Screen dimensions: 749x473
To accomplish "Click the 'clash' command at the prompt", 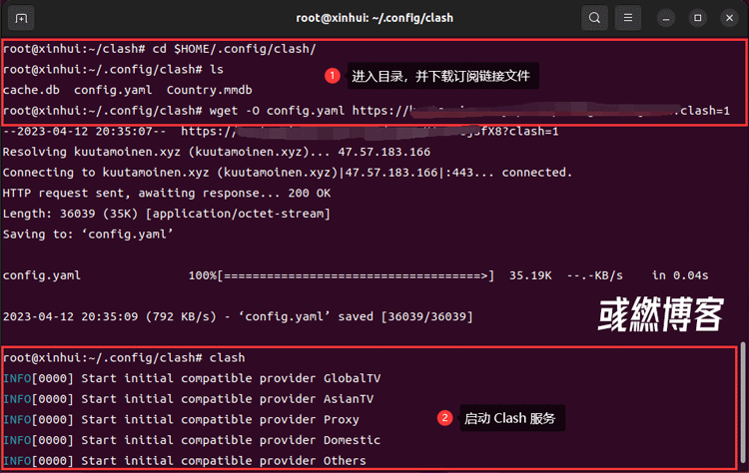I will 226,357.
